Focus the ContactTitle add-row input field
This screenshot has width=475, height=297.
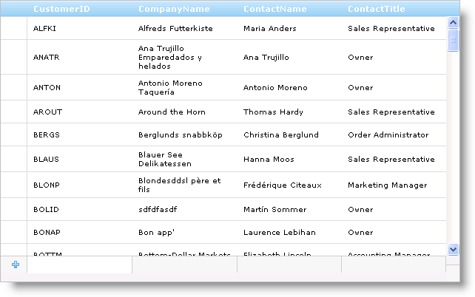394,265
